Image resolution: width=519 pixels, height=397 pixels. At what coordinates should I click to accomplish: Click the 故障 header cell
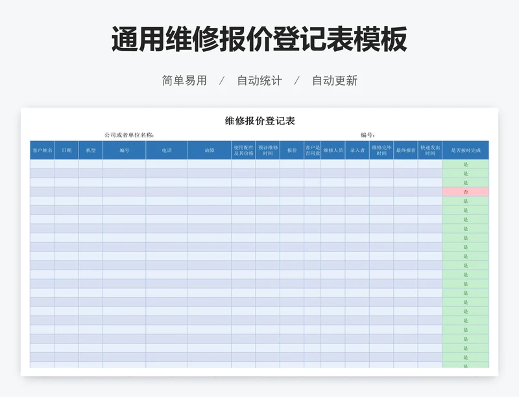[x=209, y=150]
